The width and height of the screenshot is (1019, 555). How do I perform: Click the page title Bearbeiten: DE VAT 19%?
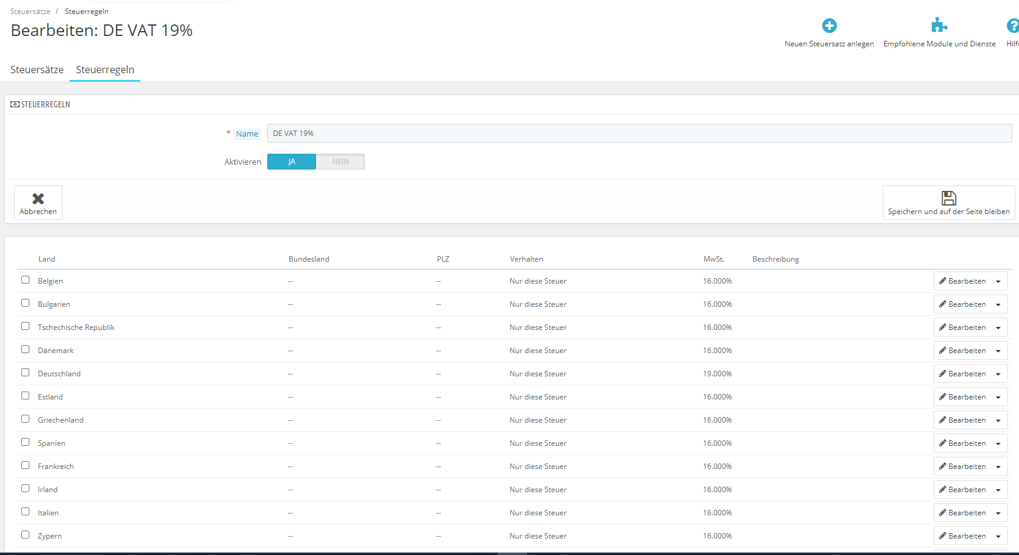102,30
